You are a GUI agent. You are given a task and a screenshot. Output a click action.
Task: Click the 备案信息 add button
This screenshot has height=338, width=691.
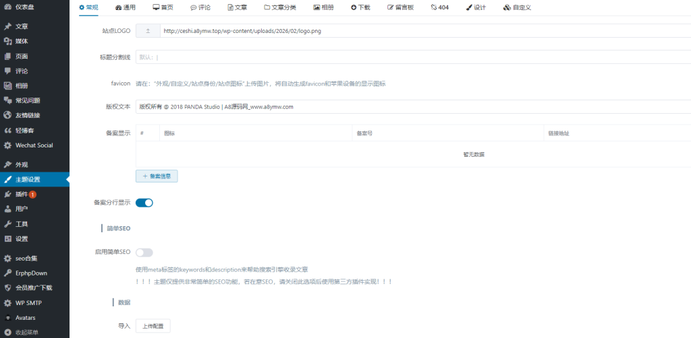pos(157,176)
